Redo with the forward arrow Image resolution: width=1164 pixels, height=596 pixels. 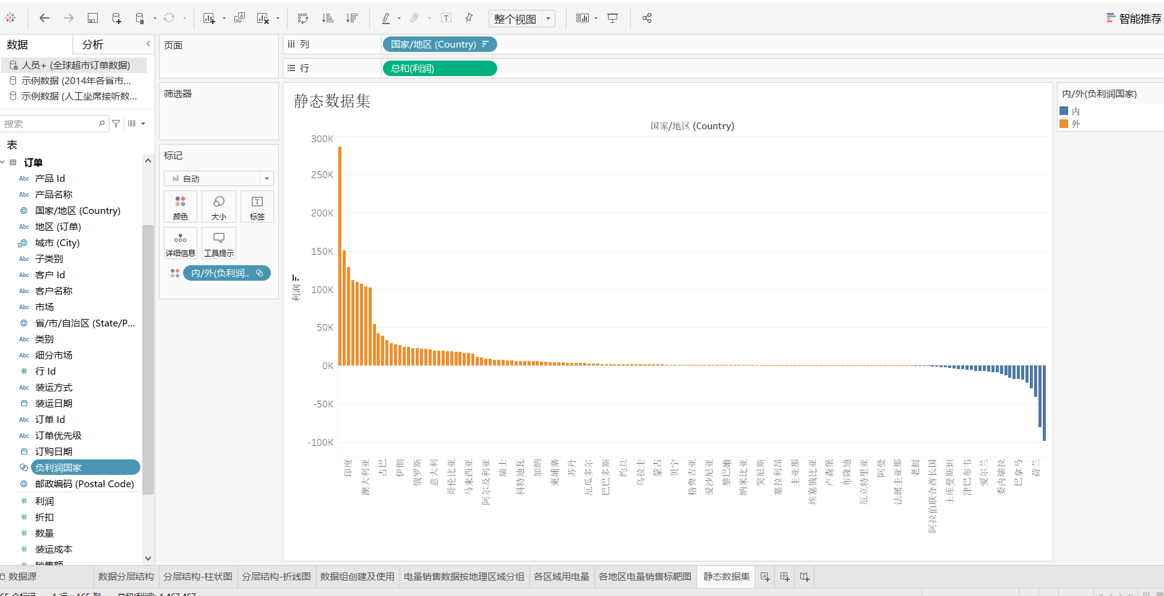(x=69, y=18)
